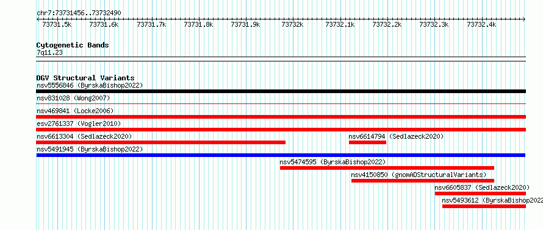Click the 73731.9k ruler tick label
The image size is (543, 230).
tap(245, 24)
